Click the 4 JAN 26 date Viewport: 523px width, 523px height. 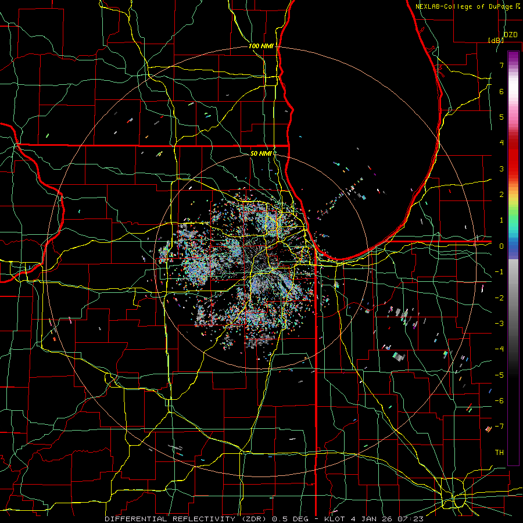(371, 519)
